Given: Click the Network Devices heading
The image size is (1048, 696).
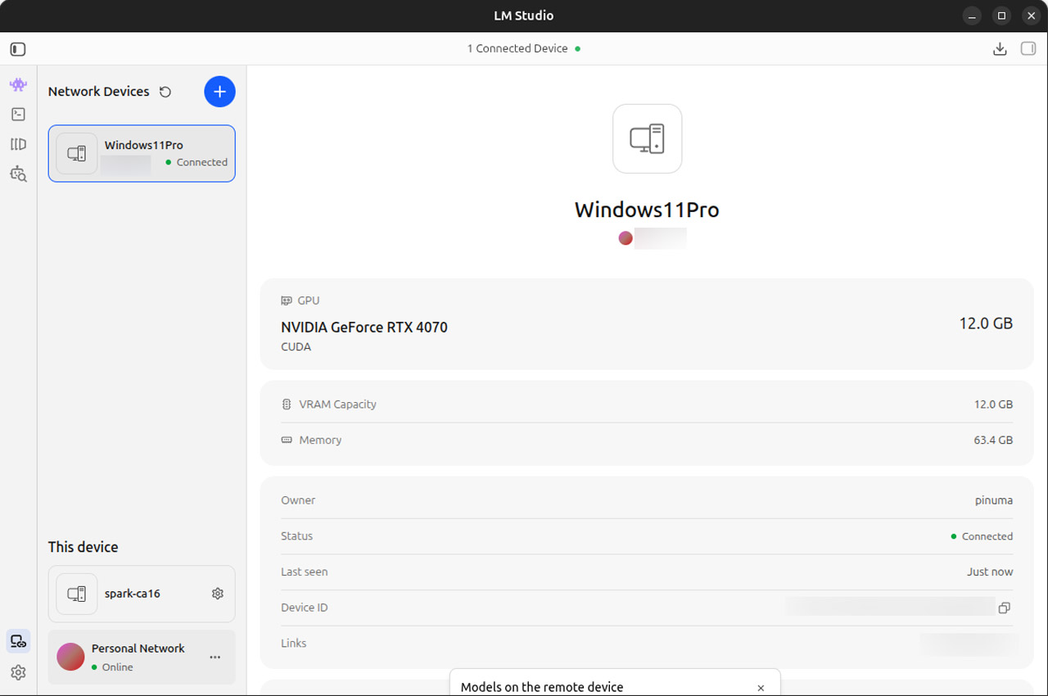Looking at the screenshot, I should (x=99, y=92).
